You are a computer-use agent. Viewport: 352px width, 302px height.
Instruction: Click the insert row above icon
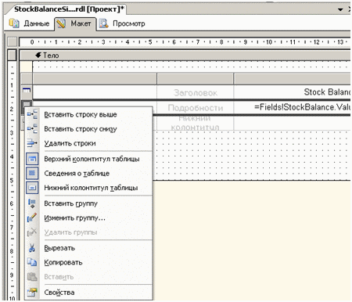tap(32, 114)
